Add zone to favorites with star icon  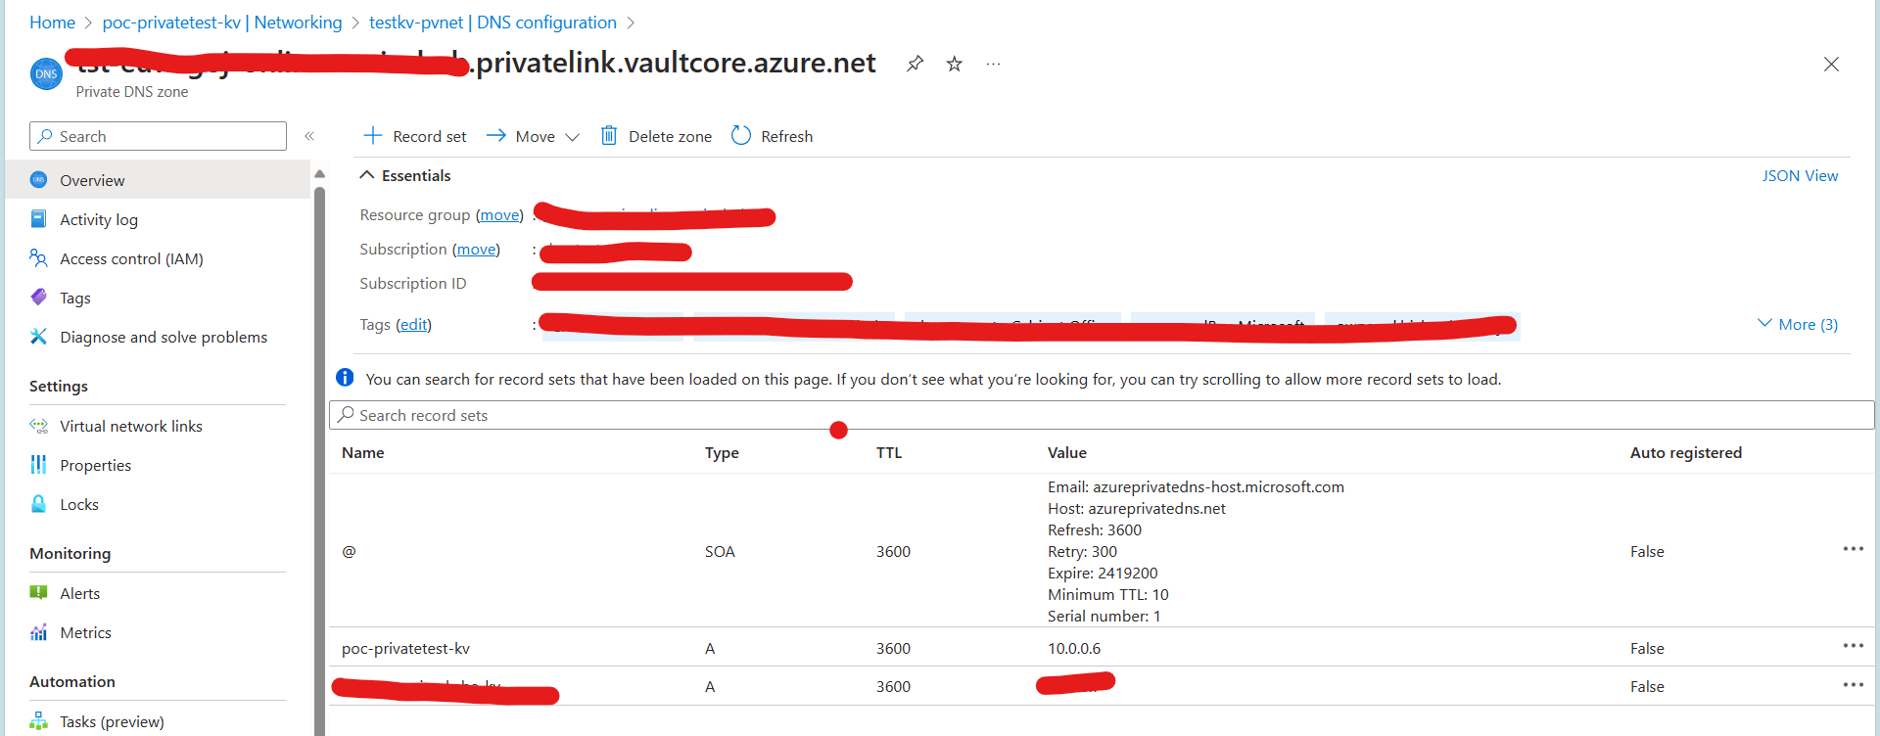click(954, 64)
